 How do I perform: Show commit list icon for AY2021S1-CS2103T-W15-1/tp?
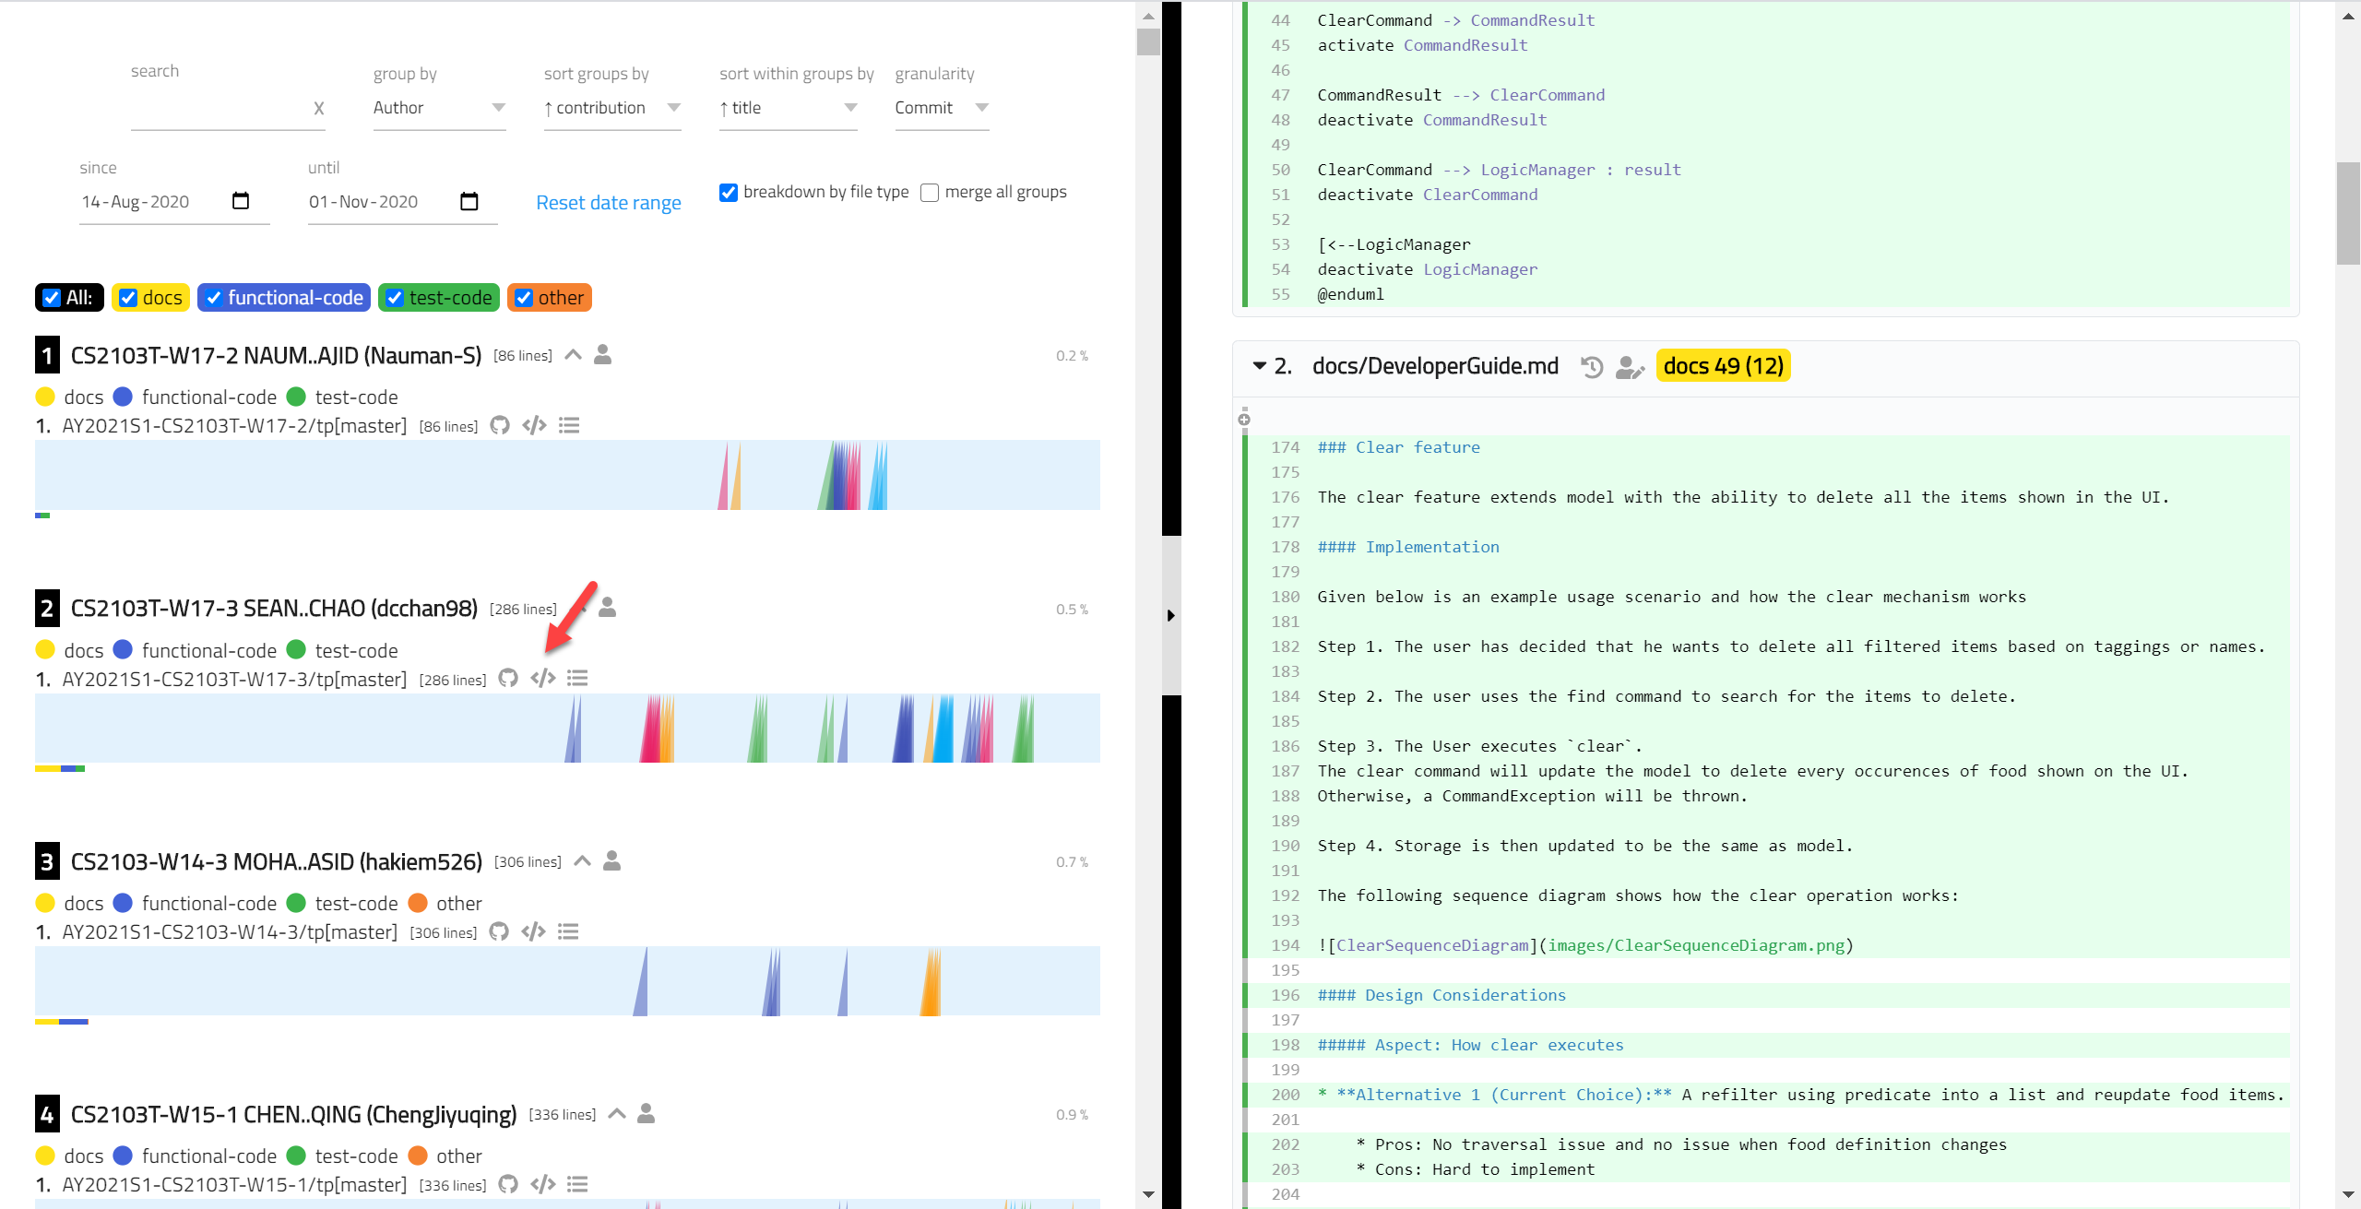point(577,1184)
